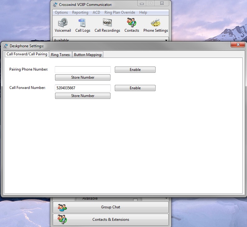Open the Reporting menu
The width and height of the screenshot is (247, 227).
pos(80,12)
